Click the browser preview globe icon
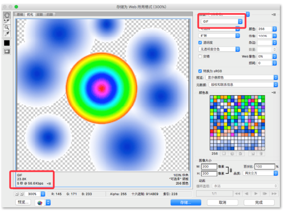 click(x=40, y=203)
